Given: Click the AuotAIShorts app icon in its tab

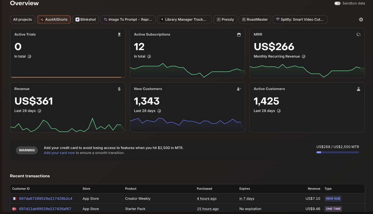Looking at the screenshot, I should click(42, 20).
